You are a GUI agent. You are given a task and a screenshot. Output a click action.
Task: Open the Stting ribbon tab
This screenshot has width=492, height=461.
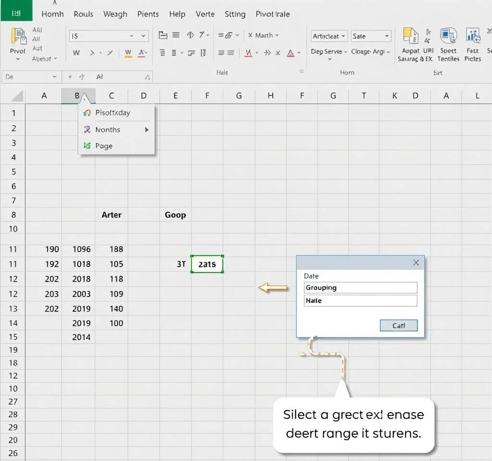pyautogui.click(x=234, y=14)
